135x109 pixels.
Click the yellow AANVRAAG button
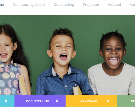pos(91,101)
